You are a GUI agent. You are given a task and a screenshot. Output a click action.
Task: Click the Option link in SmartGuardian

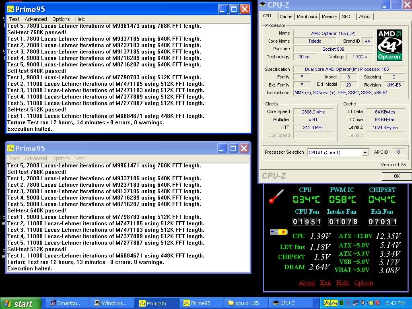(x=363, y=283)
